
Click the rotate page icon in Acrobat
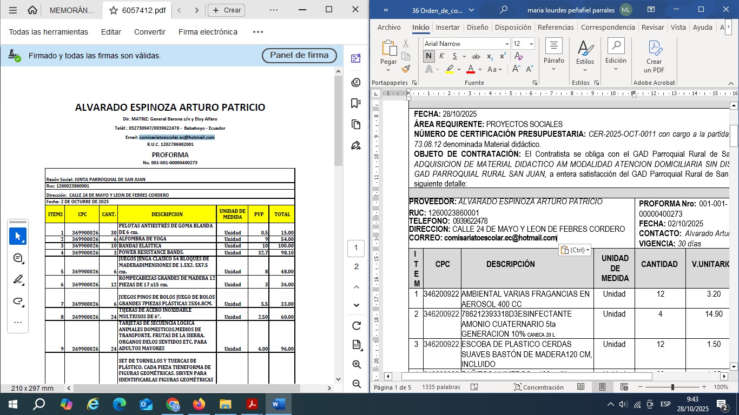(356, 326)
